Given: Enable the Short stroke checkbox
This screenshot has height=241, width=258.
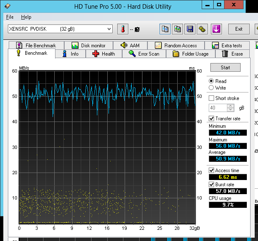Looking at the screenshot, I should (x=211, y=98).
